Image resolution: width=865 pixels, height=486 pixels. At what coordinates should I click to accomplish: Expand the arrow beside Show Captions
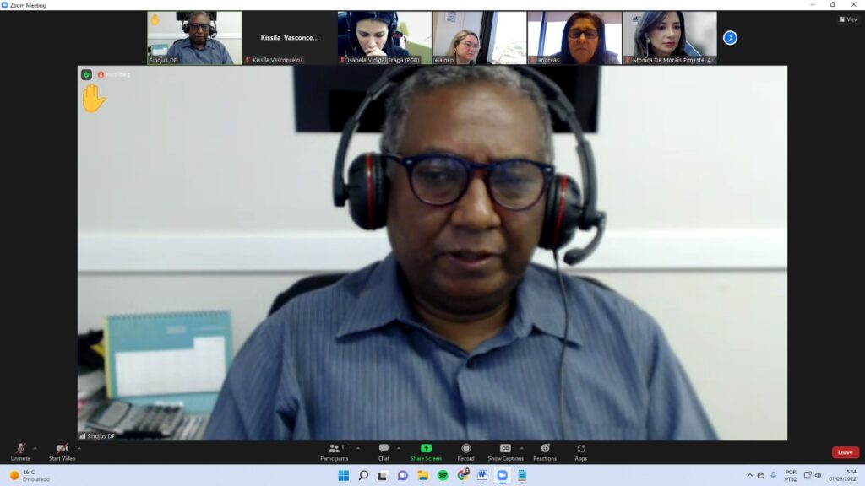click(x=521, y=448)
